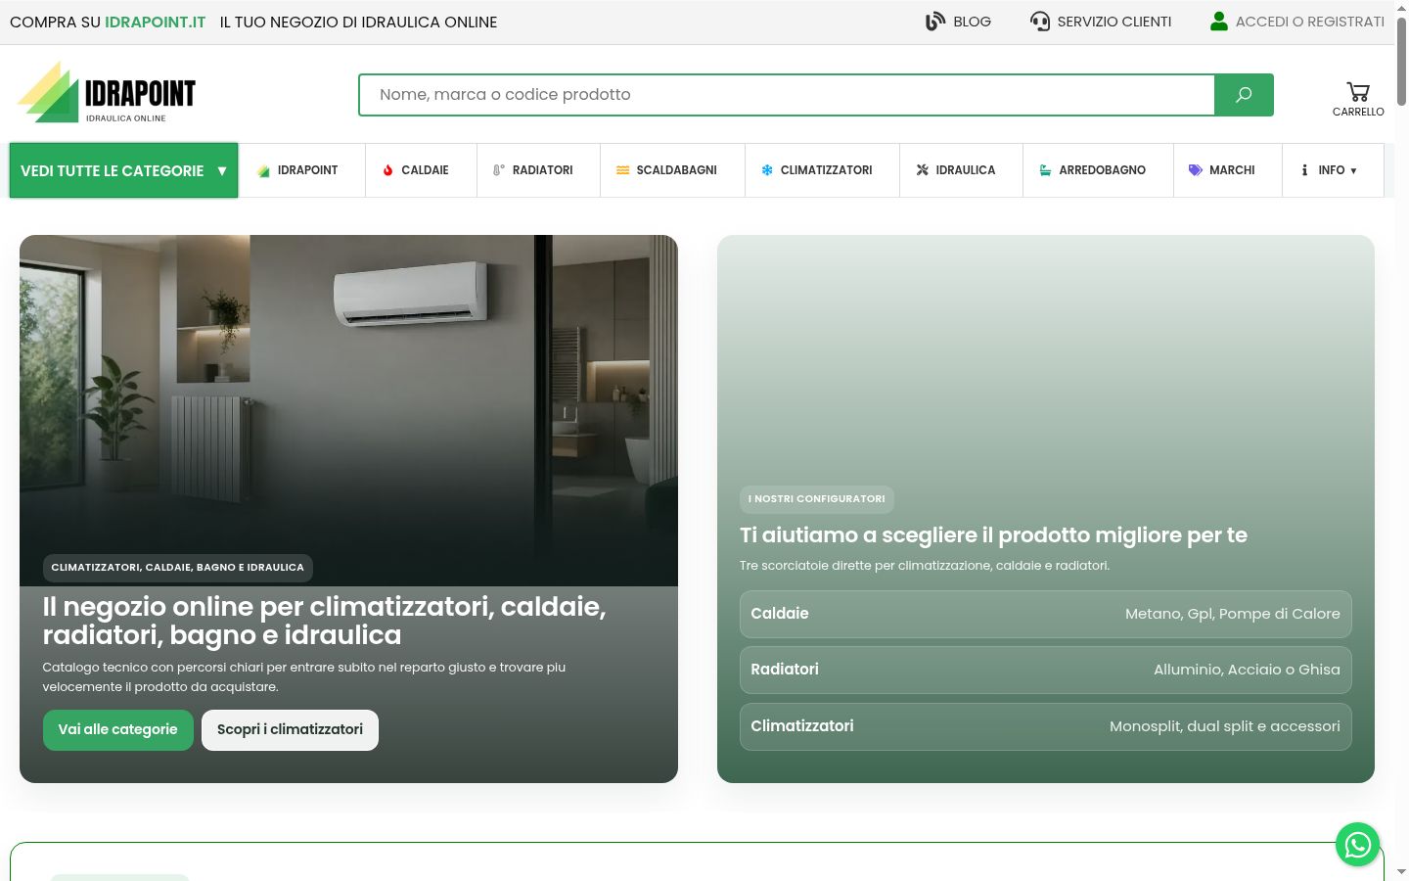Viewport: 1409px width, 881px height.
Task: Expand the Info dropdown arrow
Action: [x=1353, y=171]
